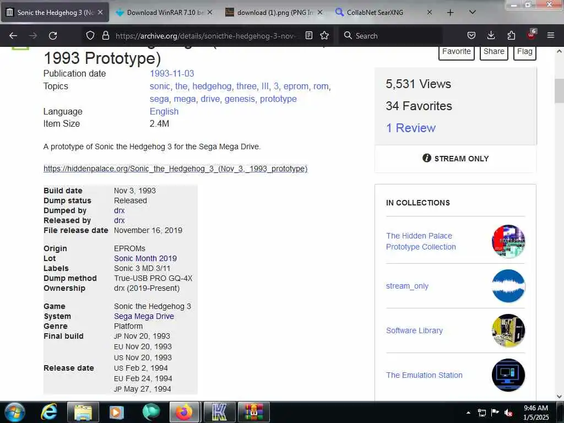This screenshot has height=423, width=564.
Task: Open the stream_only collection link
Action: pos(407,286)
